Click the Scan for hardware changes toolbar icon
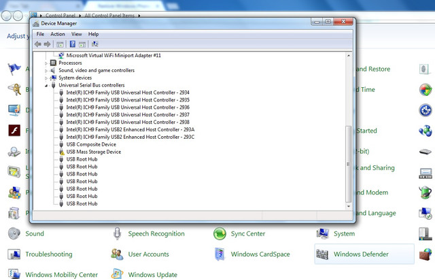 coord(95,44)
